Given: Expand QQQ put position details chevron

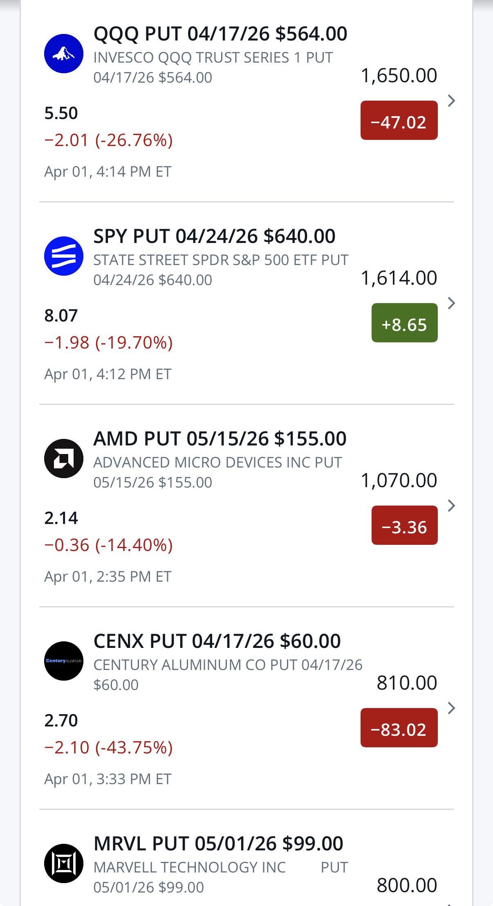Looking at the screenshot, I should 451,101.
